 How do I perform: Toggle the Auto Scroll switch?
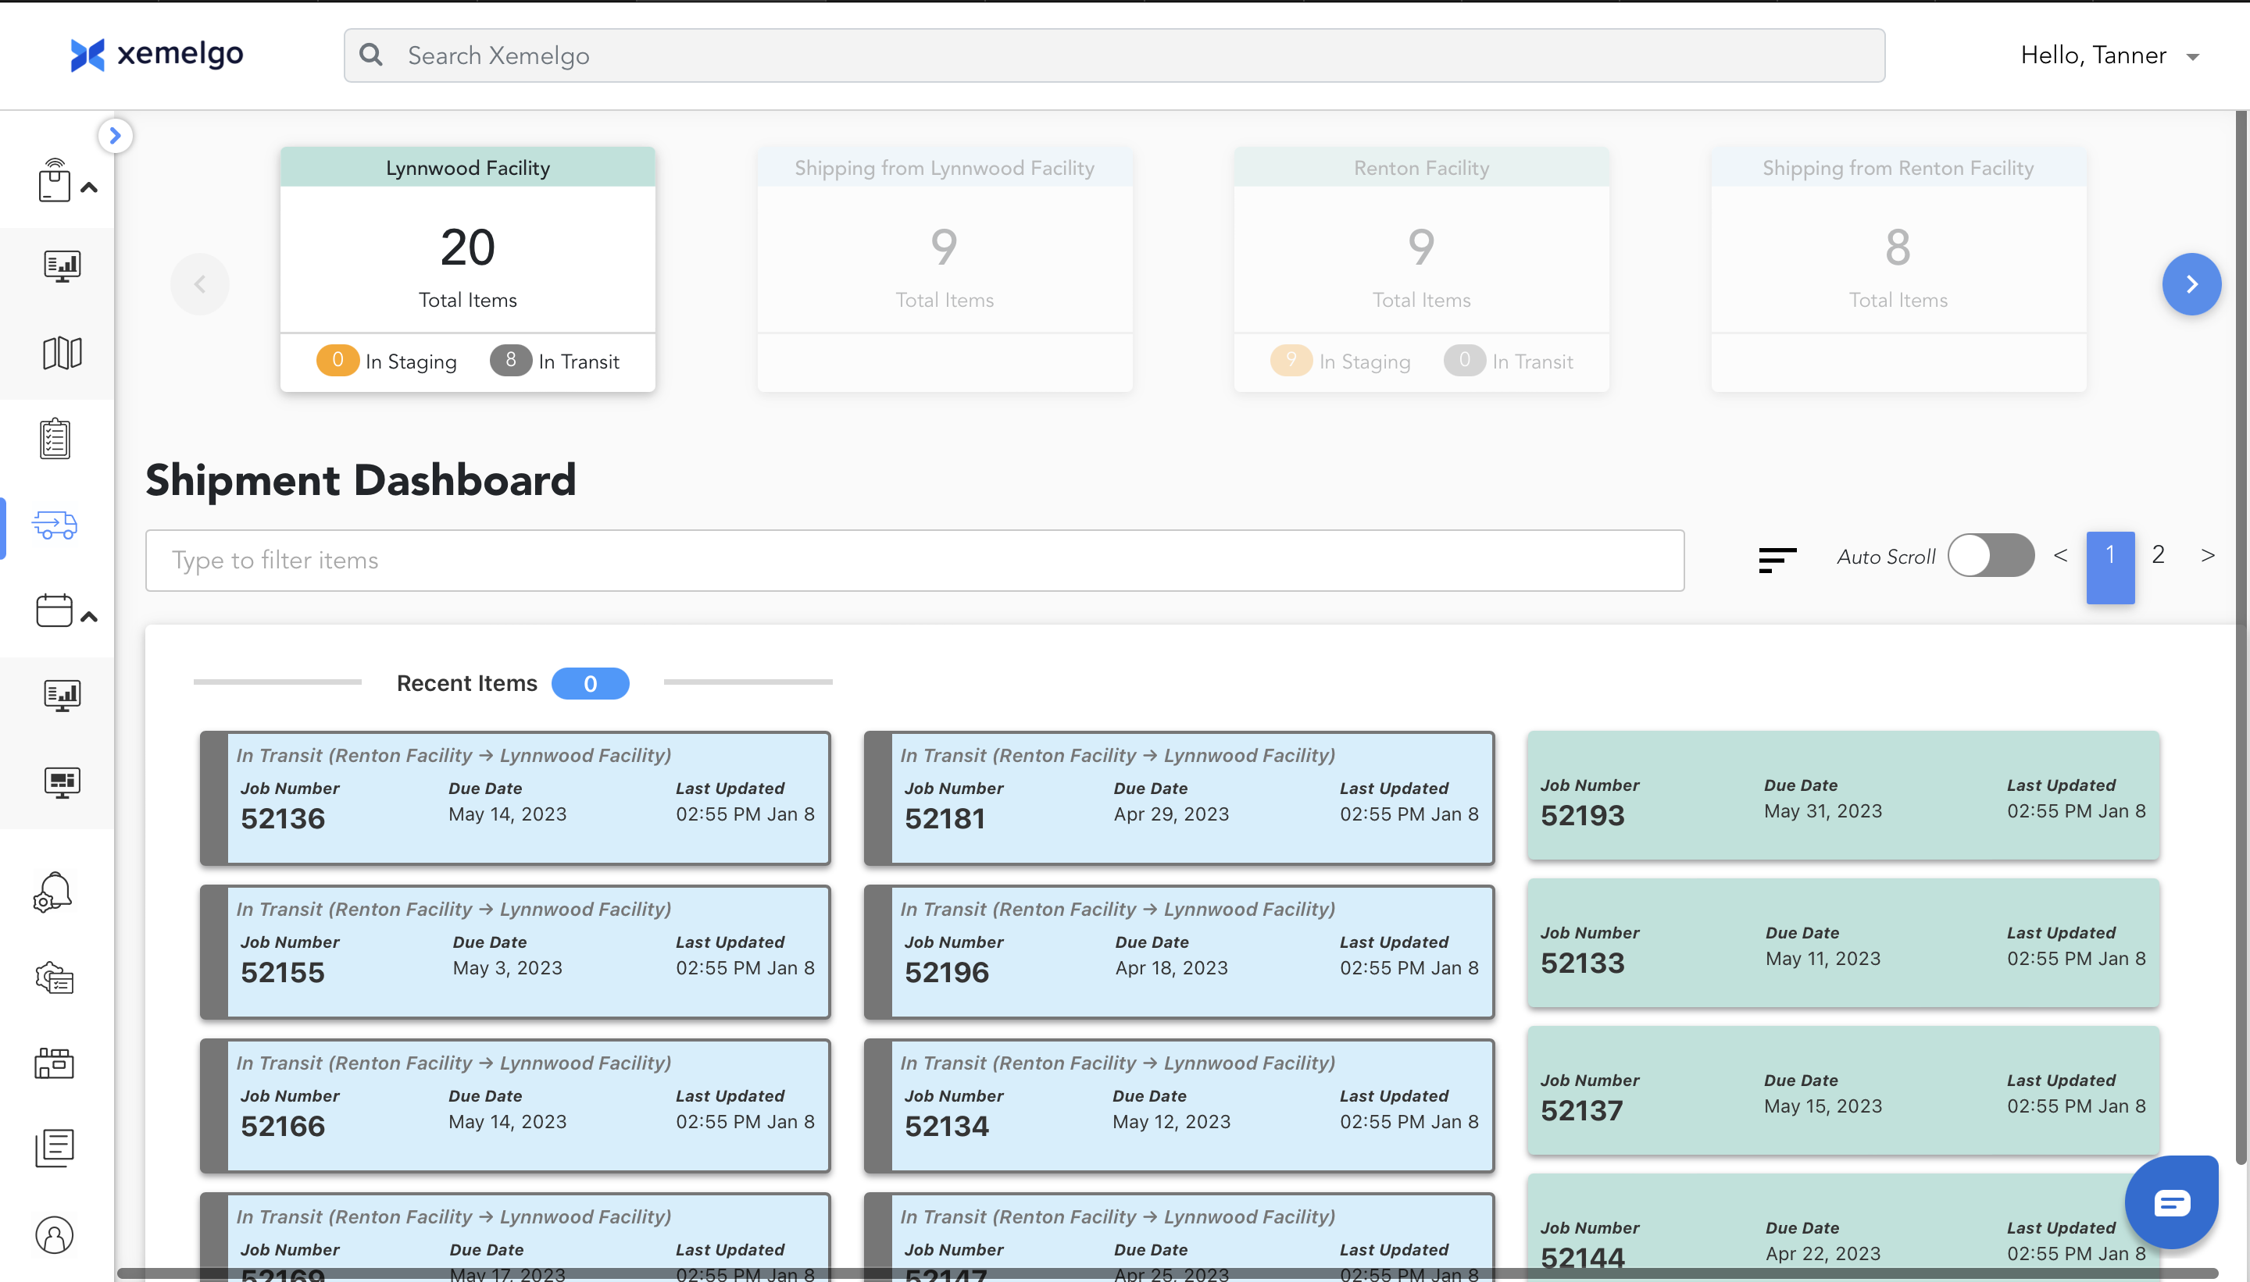[1990, 556]
